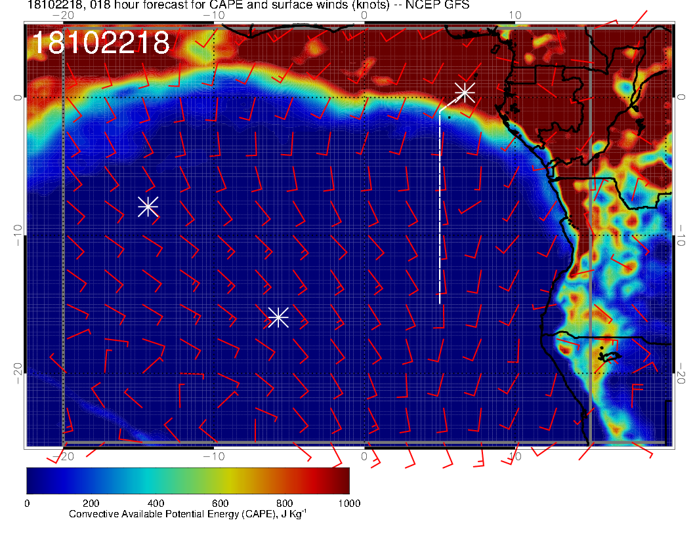Click the '400' color bar tick label
The width and height of the screenshot is (693, 535).
[x=156, y=504]
